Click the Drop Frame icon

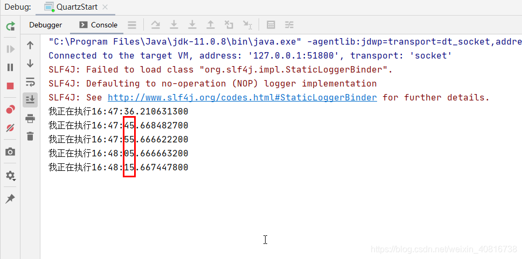(229, 25)
